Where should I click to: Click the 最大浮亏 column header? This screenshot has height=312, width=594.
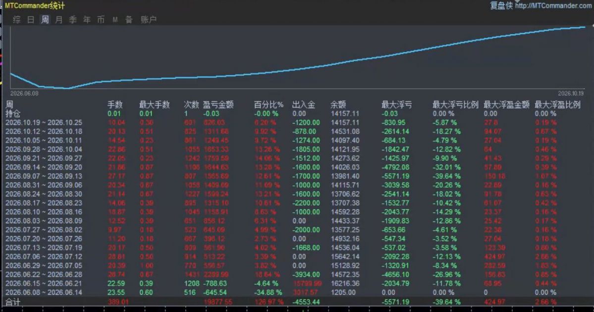[x=397, y=105]
